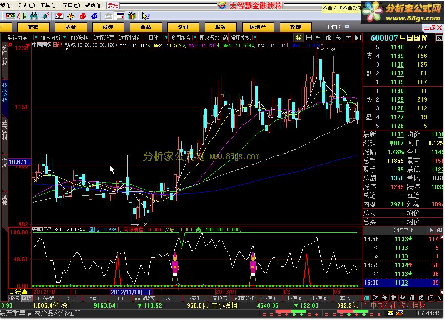The width and height of the screenshot is (445, 320).
Task: Click the 图形叠加 button
Action: (x=210, y=38)
